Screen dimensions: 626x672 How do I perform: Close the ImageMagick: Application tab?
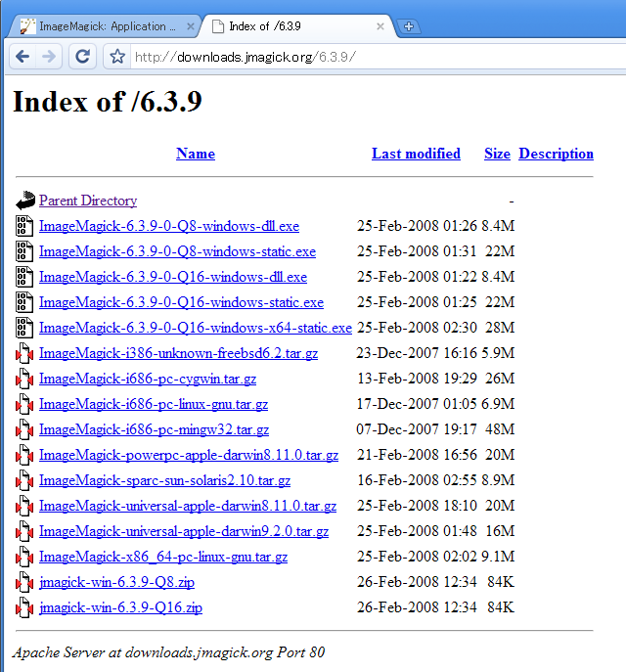tap(190, 26)
